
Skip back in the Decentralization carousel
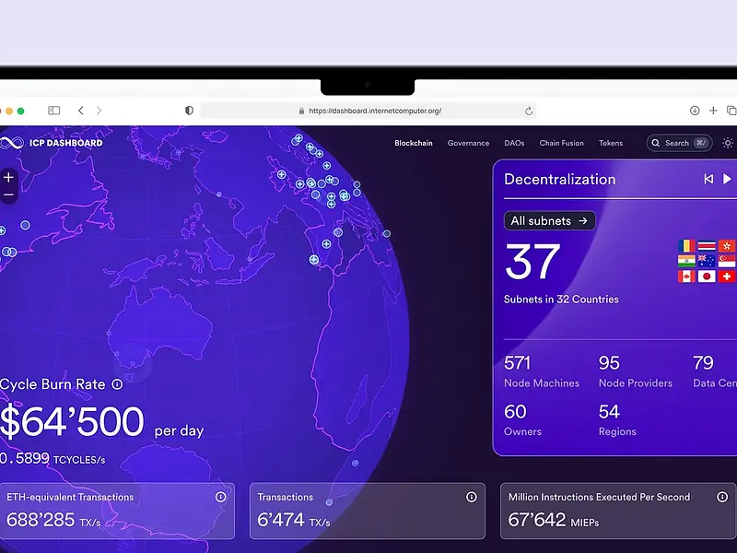[709, 179]
